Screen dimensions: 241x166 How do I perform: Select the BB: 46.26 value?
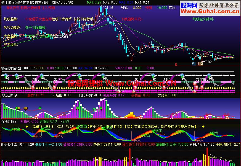pos(101,68)
